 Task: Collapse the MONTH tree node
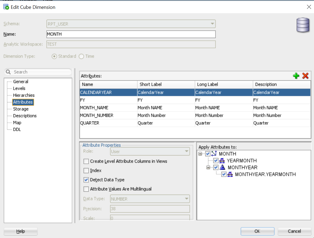click(200, 154)
